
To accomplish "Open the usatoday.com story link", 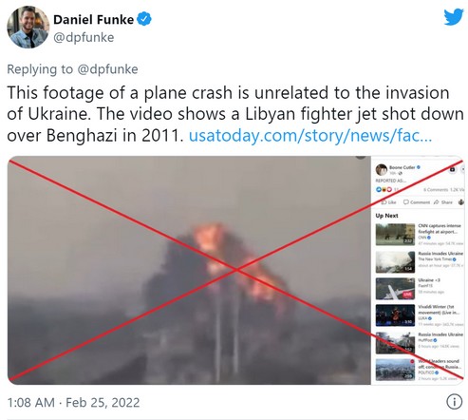I will (x=310, y=136).
